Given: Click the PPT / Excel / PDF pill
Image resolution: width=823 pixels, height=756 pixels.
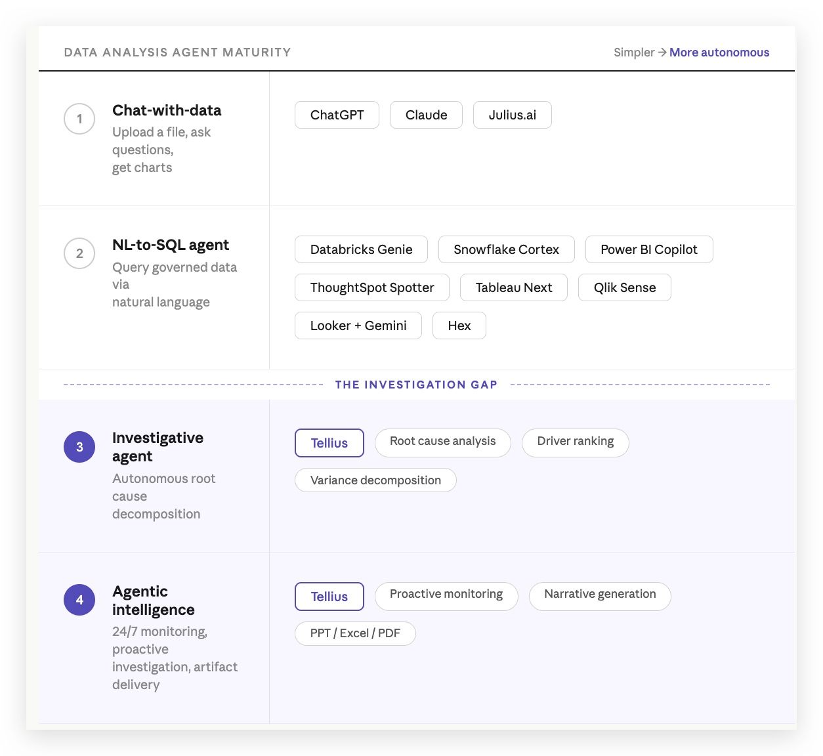Looking at the screenshot, I should pos(355,633).
